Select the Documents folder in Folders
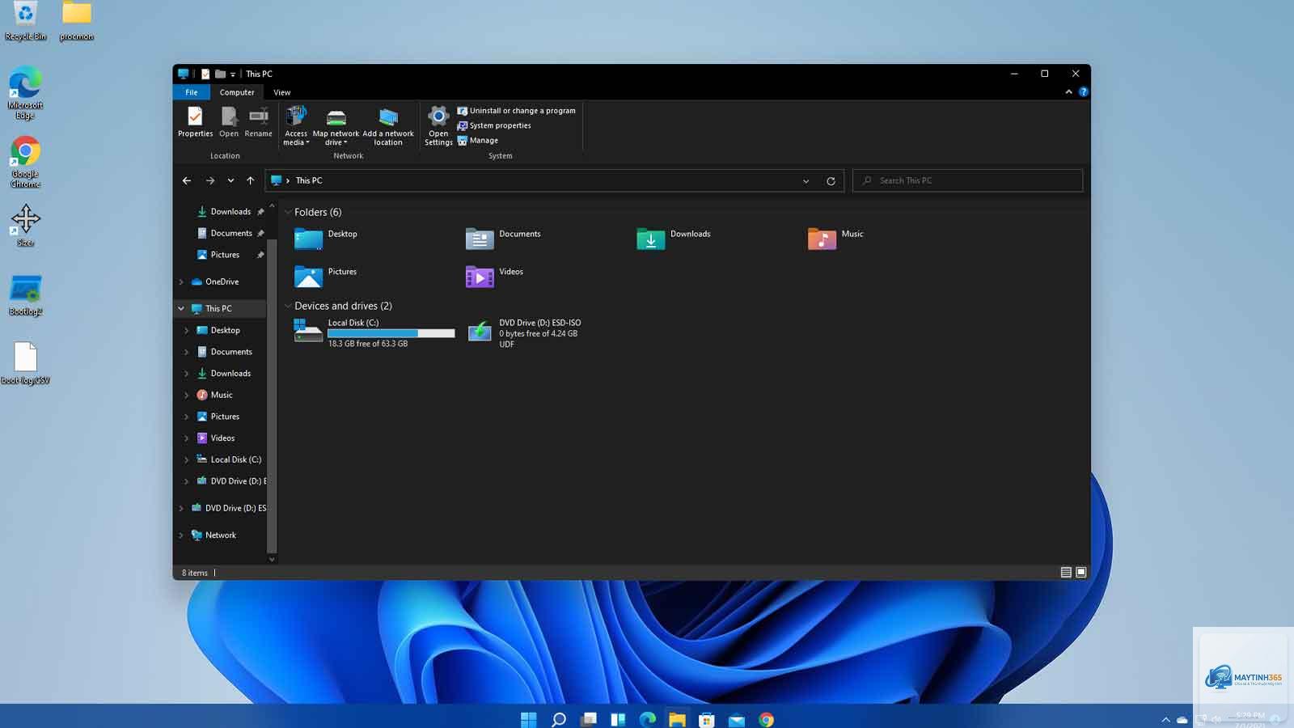The width and height of the screenshot is (1294, 728). [x=503, y=238]
